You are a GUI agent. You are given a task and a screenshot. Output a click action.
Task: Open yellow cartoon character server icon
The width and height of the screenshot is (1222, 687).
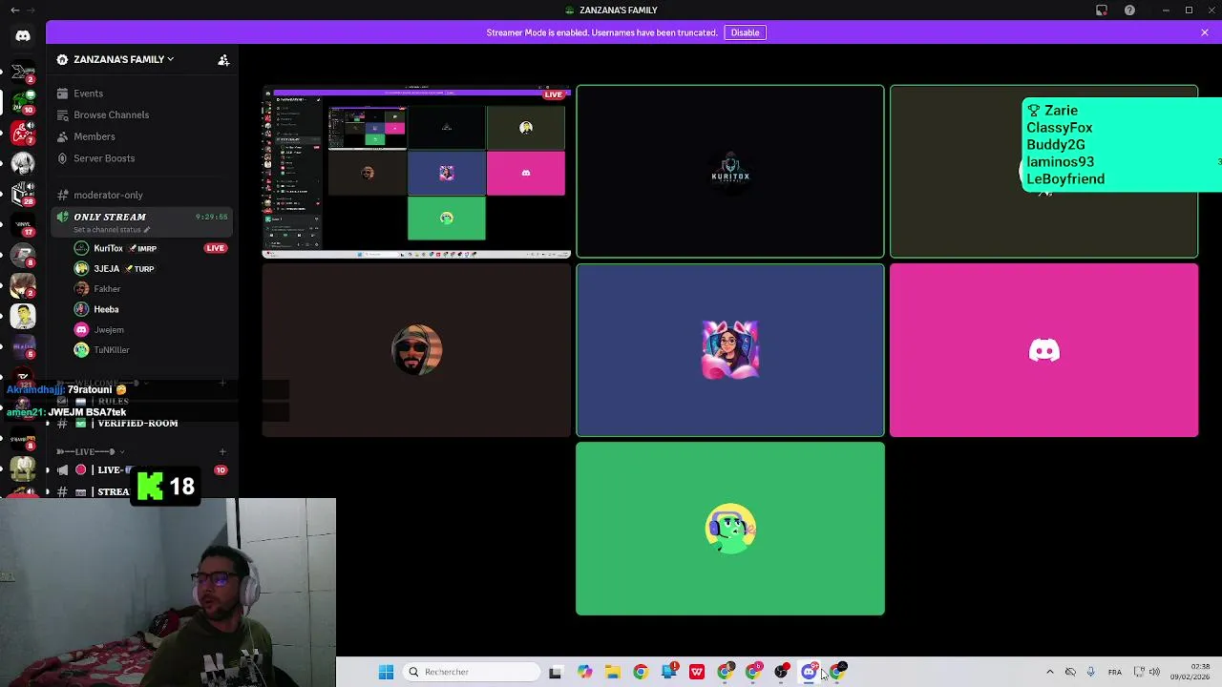(x=23, y=315)
